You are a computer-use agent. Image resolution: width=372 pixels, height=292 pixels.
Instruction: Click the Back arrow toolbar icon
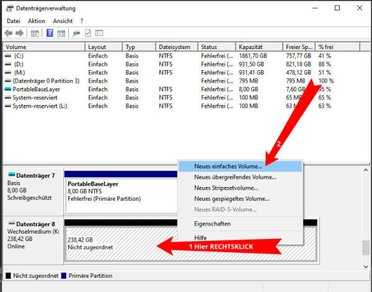click(x=9, y=33)
